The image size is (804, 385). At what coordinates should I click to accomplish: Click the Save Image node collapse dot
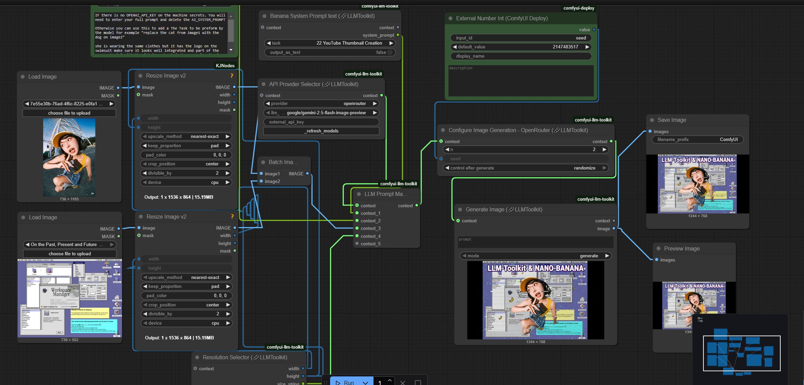point(652,120)
